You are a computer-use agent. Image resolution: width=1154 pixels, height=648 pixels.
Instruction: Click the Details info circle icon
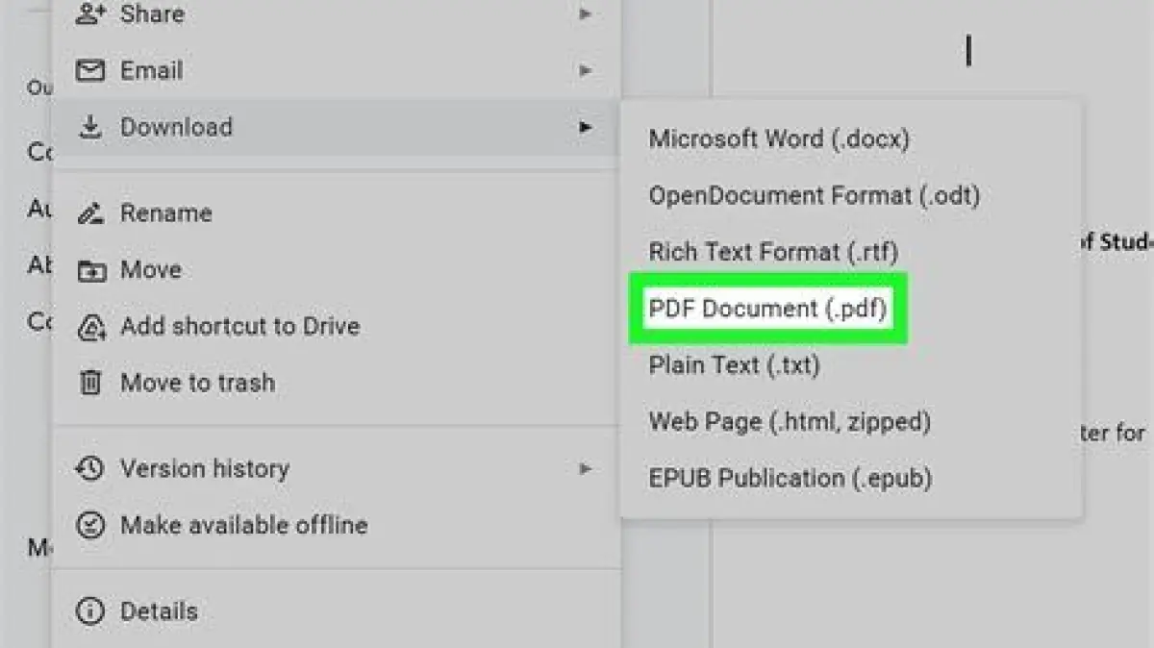click(89, 611)
